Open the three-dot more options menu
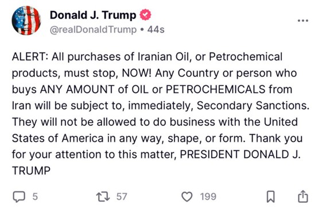 point(303,21)
